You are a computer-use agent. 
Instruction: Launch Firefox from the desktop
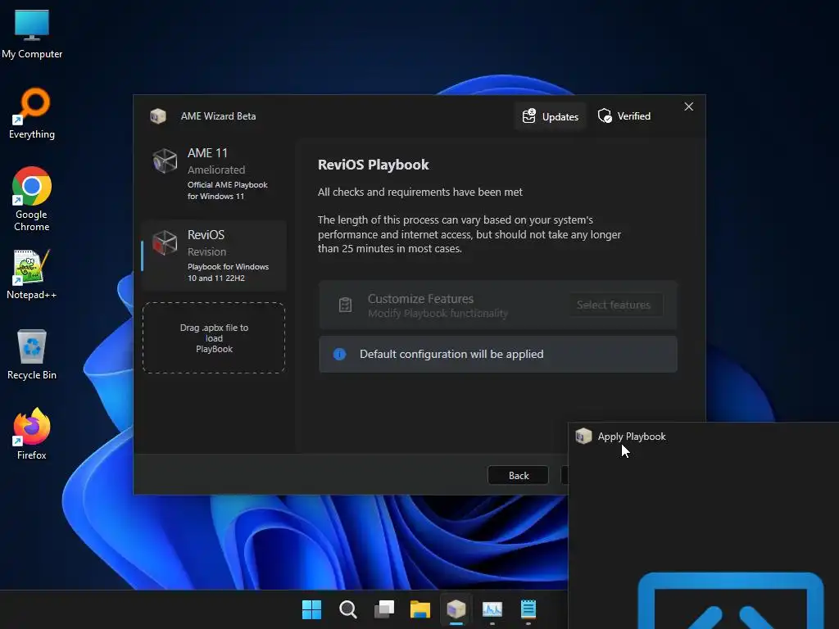pos(32,434)
